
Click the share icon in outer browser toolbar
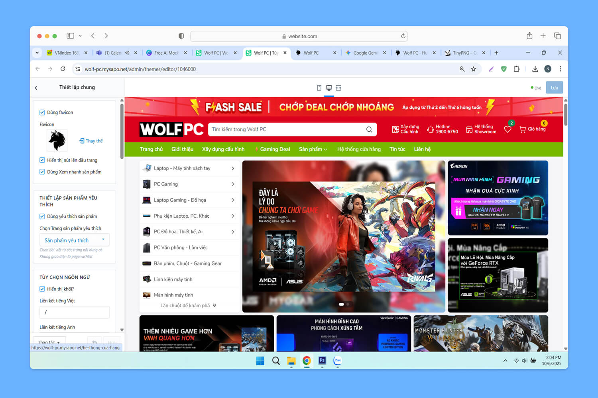click(529, 36)
